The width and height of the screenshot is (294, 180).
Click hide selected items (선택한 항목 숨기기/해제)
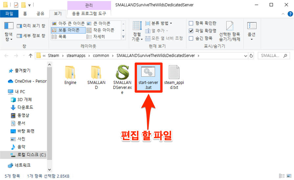(x=230, y=31)
